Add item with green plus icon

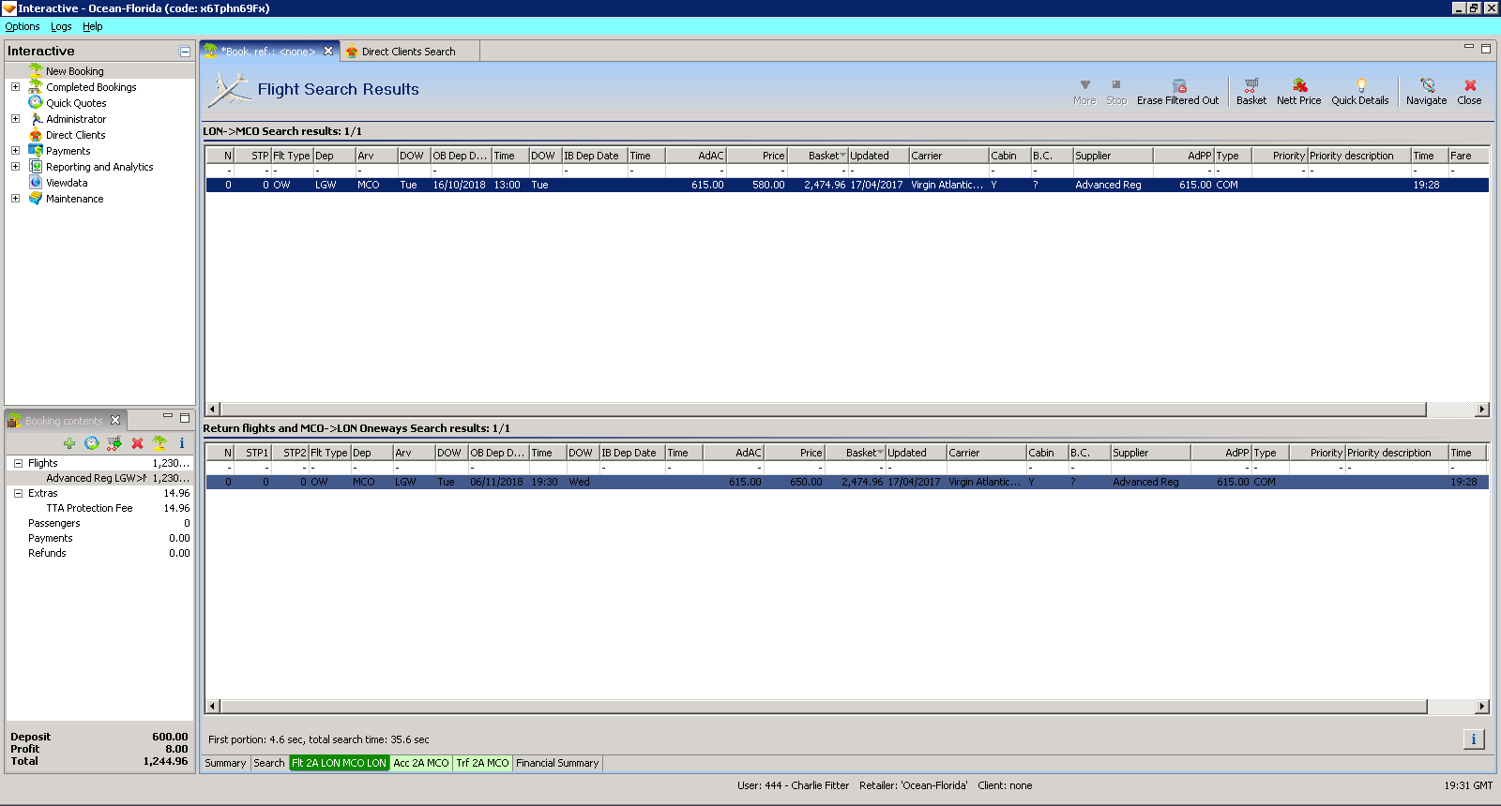click(x=69, y=443)
